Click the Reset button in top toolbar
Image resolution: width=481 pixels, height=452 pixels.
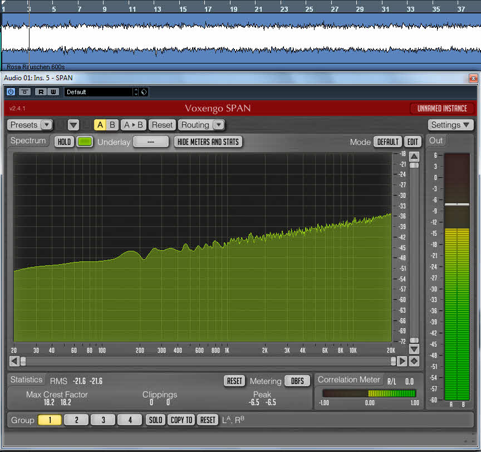pyautogui.click(x=162, y=125)
